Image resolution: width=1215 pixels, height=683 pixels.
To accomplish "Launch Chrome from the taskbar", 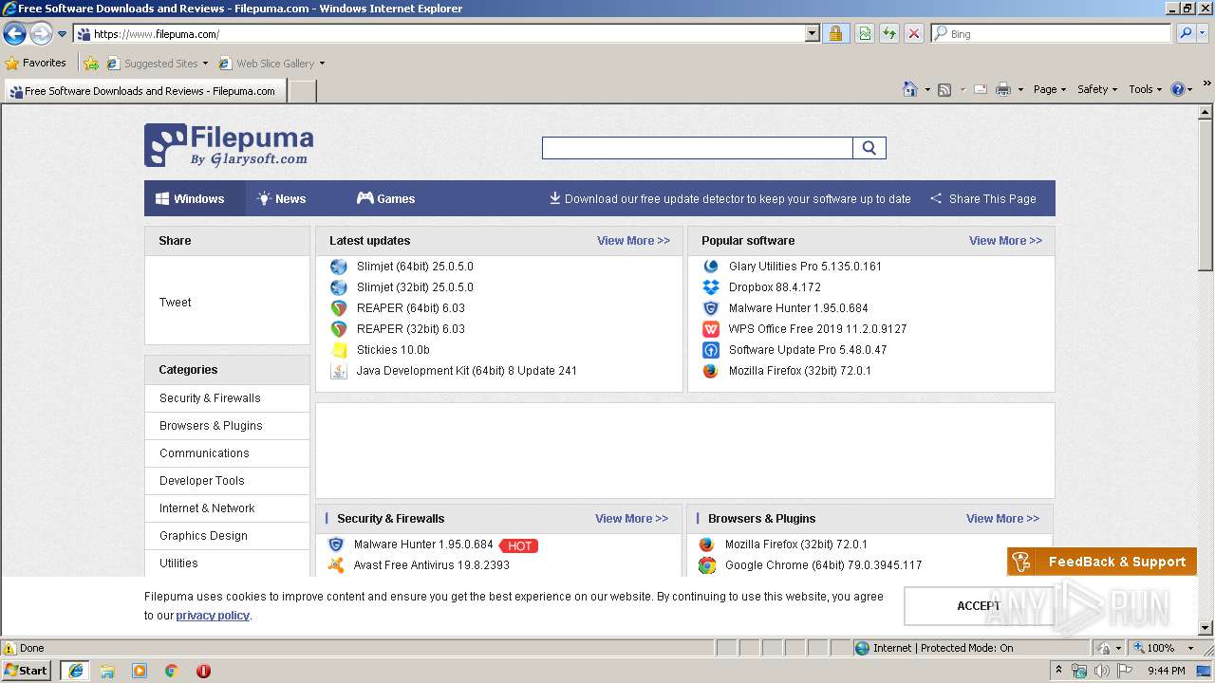I will click(172, 671).
